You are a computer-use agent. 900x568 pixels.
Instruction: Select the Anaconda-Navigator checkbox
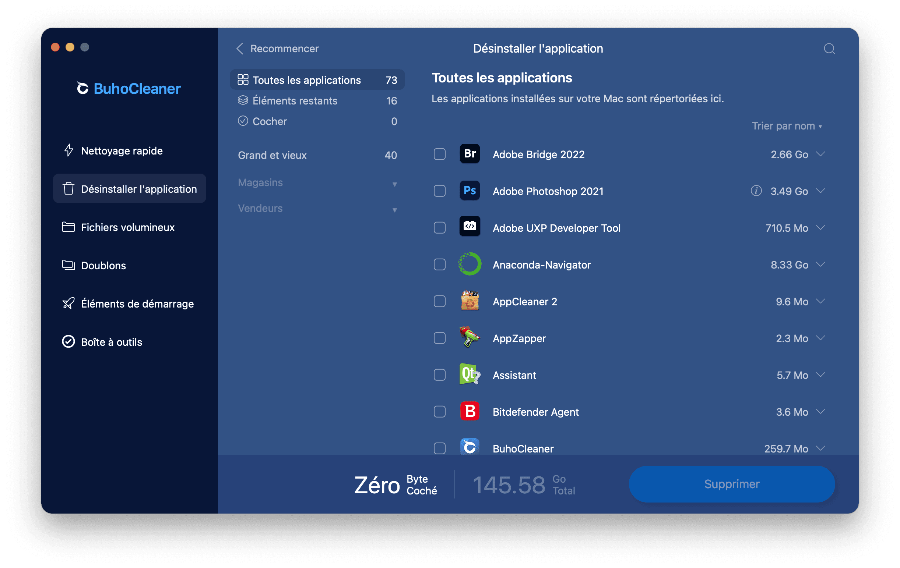pos(440,265)
